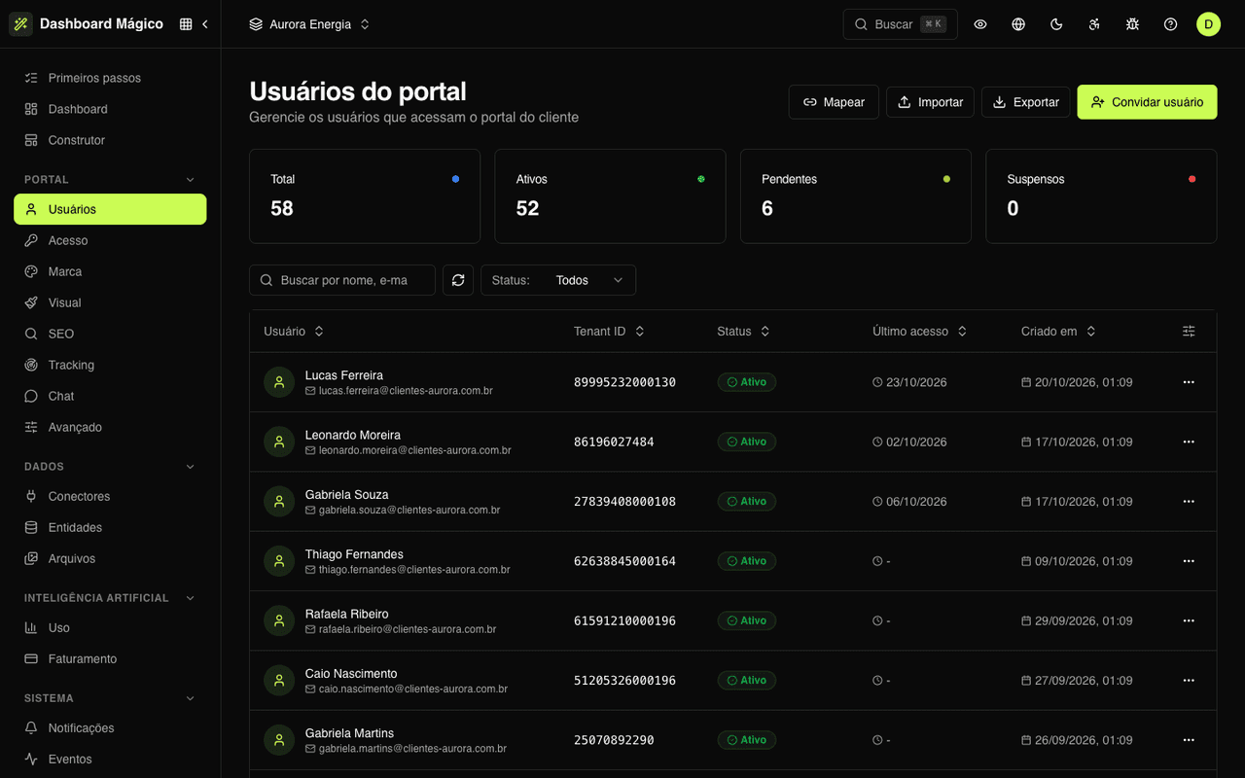Click the magic wand app logo
Screen dimensions: 1245x778
[20, 24]
